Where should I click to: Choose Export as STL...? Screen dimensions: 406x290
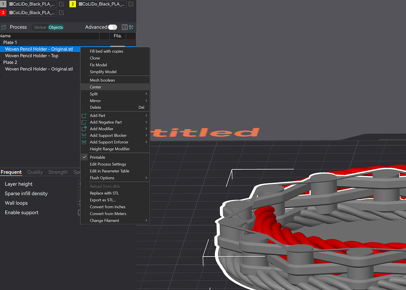(115, 200)
